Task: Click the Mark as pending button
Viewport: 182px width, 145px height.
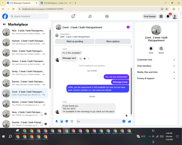Action: pyautogui.click(x=75, y=41)
